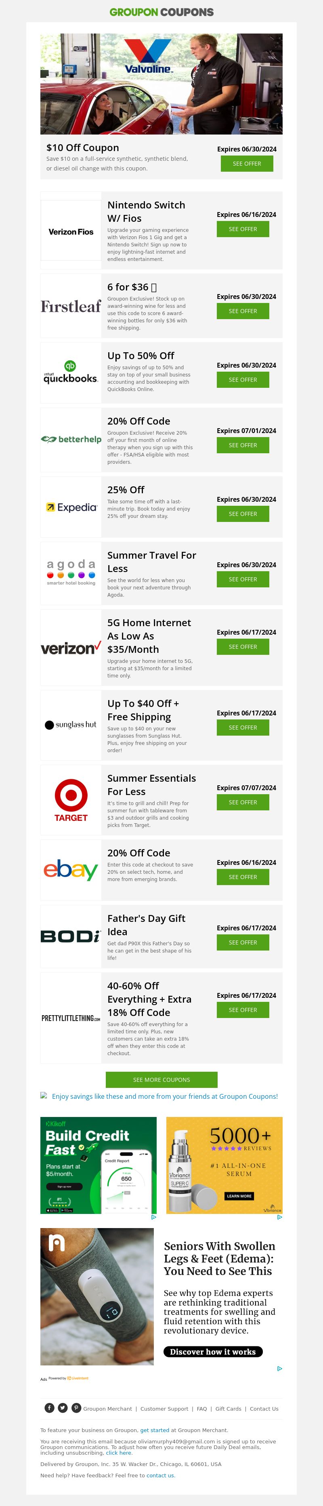Click See Offer for Nintendo Switch W/ Fios
This screenshot has width=323, height=1506.
point(242,229)
